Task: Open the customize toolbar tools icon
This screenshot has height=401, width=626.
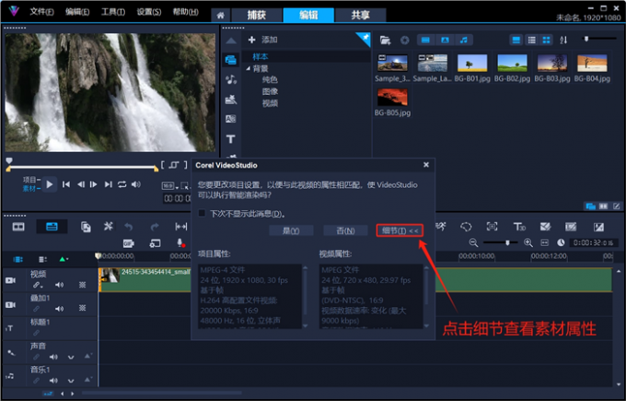Action: [109, 226]
